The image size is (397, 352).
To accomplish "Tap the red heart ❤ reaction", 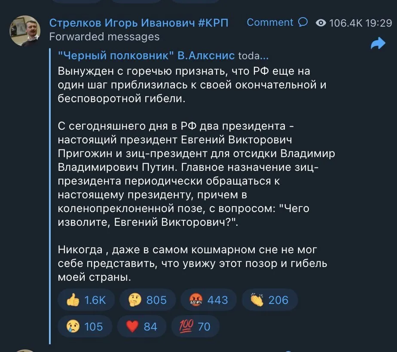I will pos(132,327).
